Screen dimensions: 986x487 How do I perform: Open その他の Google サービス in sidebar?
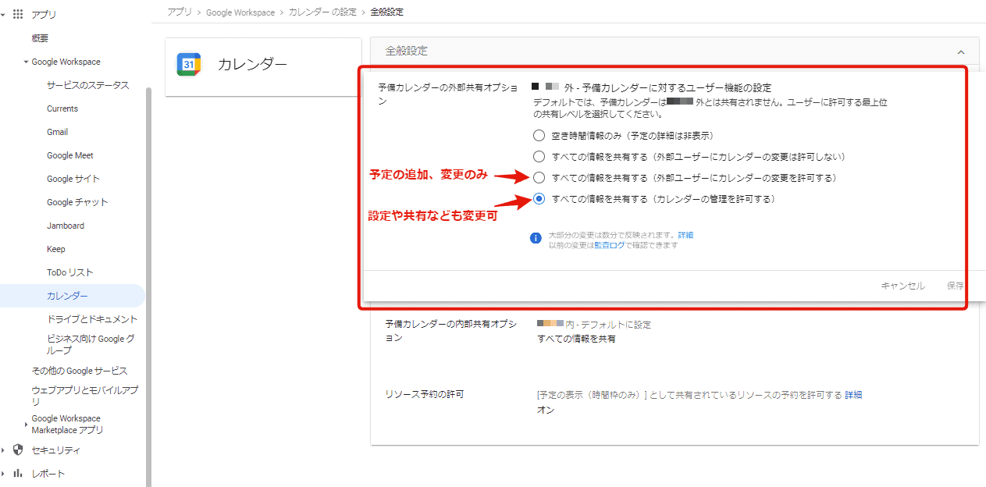(x=79, y=371)
